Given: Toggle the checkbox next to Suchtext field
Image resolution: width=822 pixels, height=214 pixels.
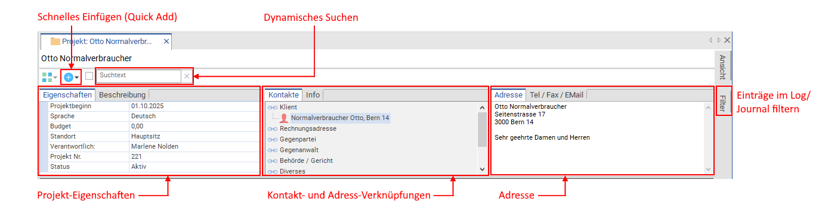Looking at the screenshot, I should pos(89,76).
